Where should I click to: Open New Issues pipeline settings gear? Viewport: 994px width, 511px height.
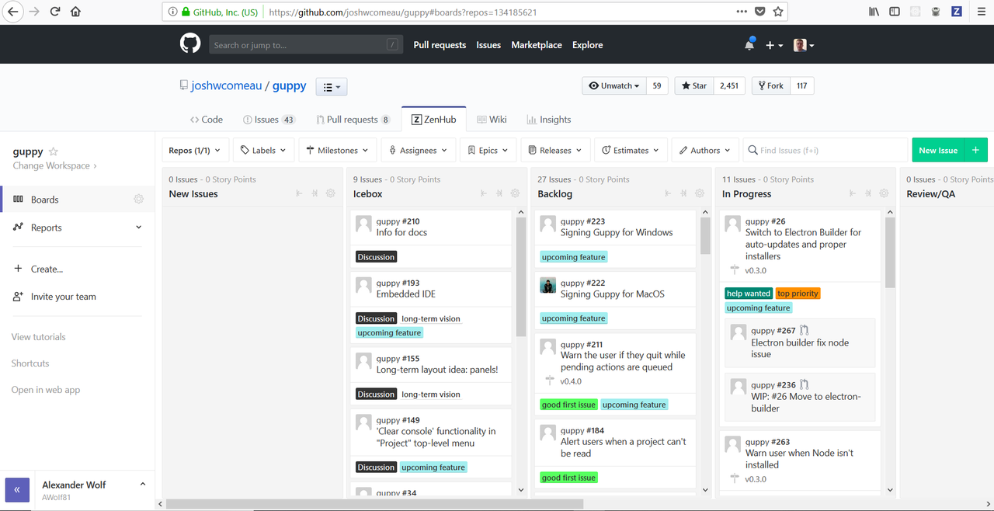[x=331, y=193]
